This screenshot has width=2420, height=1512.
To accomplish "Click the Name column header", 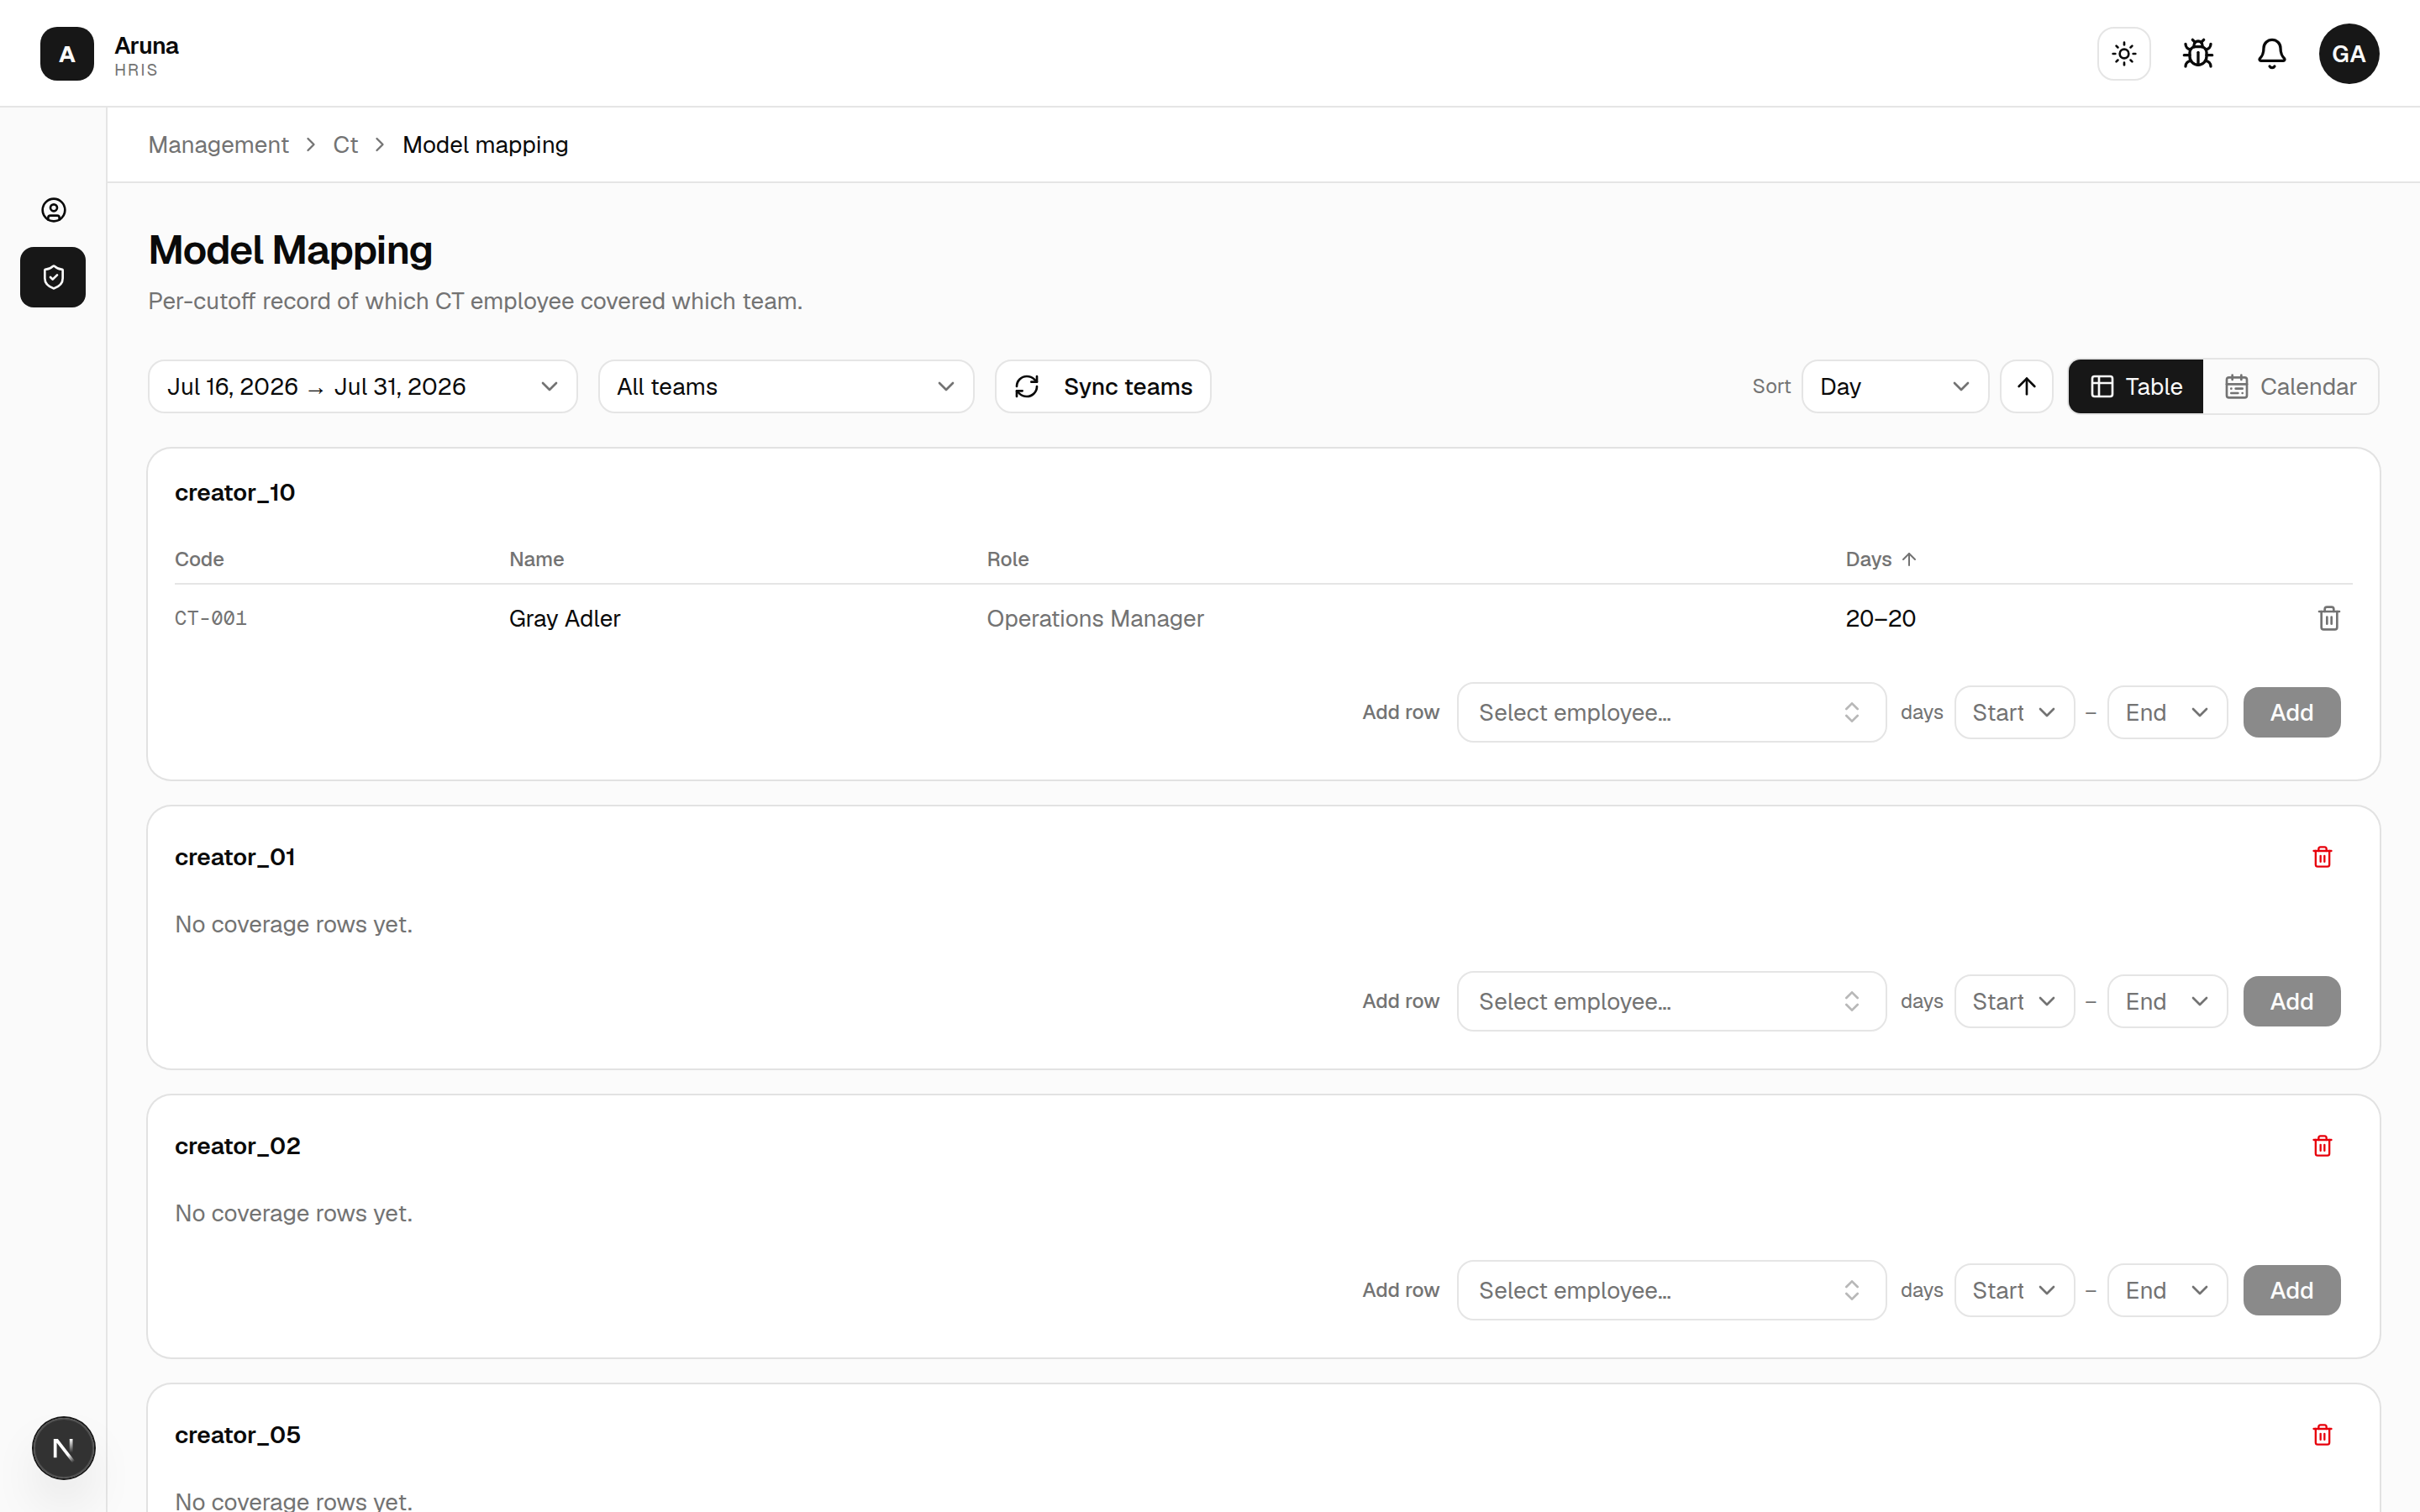I will pyautogui.click(x=536, y=559).
